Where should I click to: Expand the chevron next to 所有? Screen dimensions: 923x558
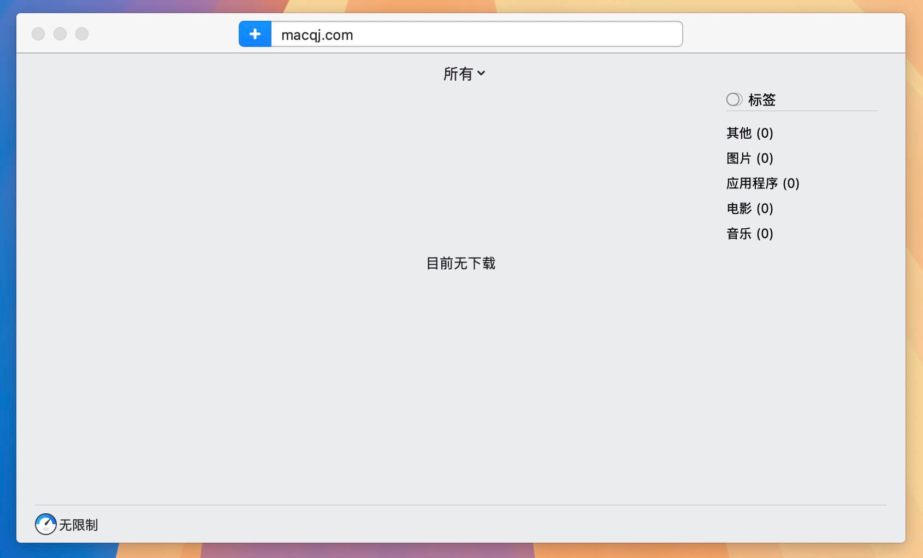point(481,74)
